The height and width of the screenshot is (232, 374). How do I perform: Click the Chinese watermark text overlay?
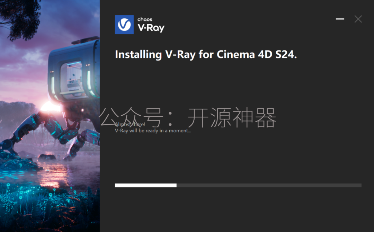pos(187,117)
